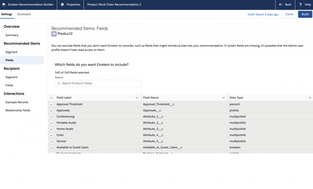The image size is (313, 189).
Task: Open the Field Name column dropdown
Action: [x=223, y=98]
